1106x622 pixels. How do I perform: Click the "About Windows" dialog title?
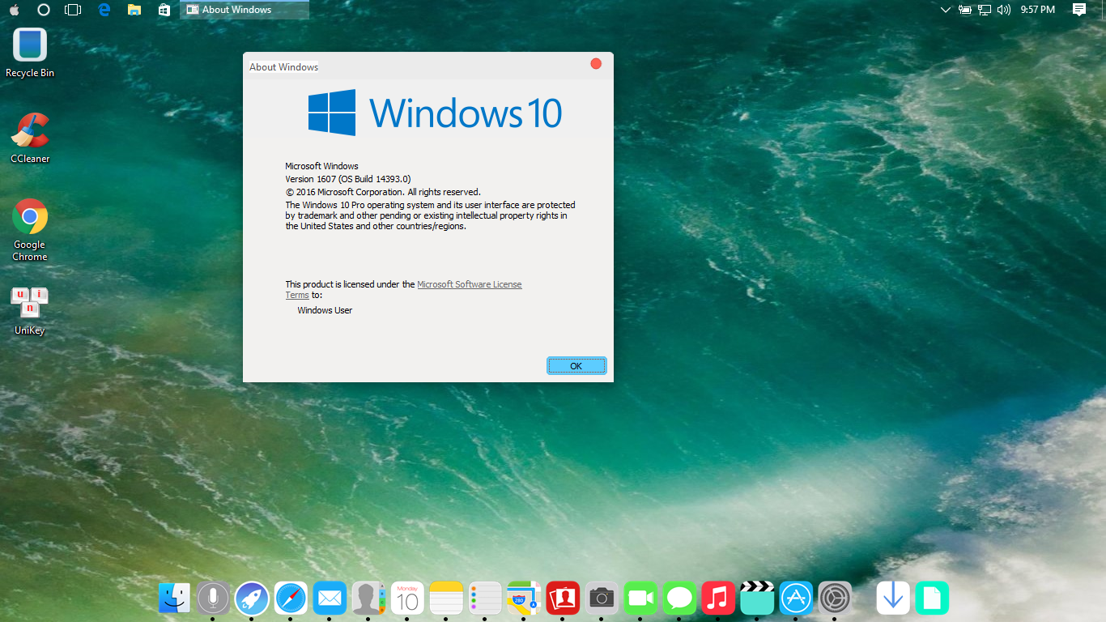point(283,67)
